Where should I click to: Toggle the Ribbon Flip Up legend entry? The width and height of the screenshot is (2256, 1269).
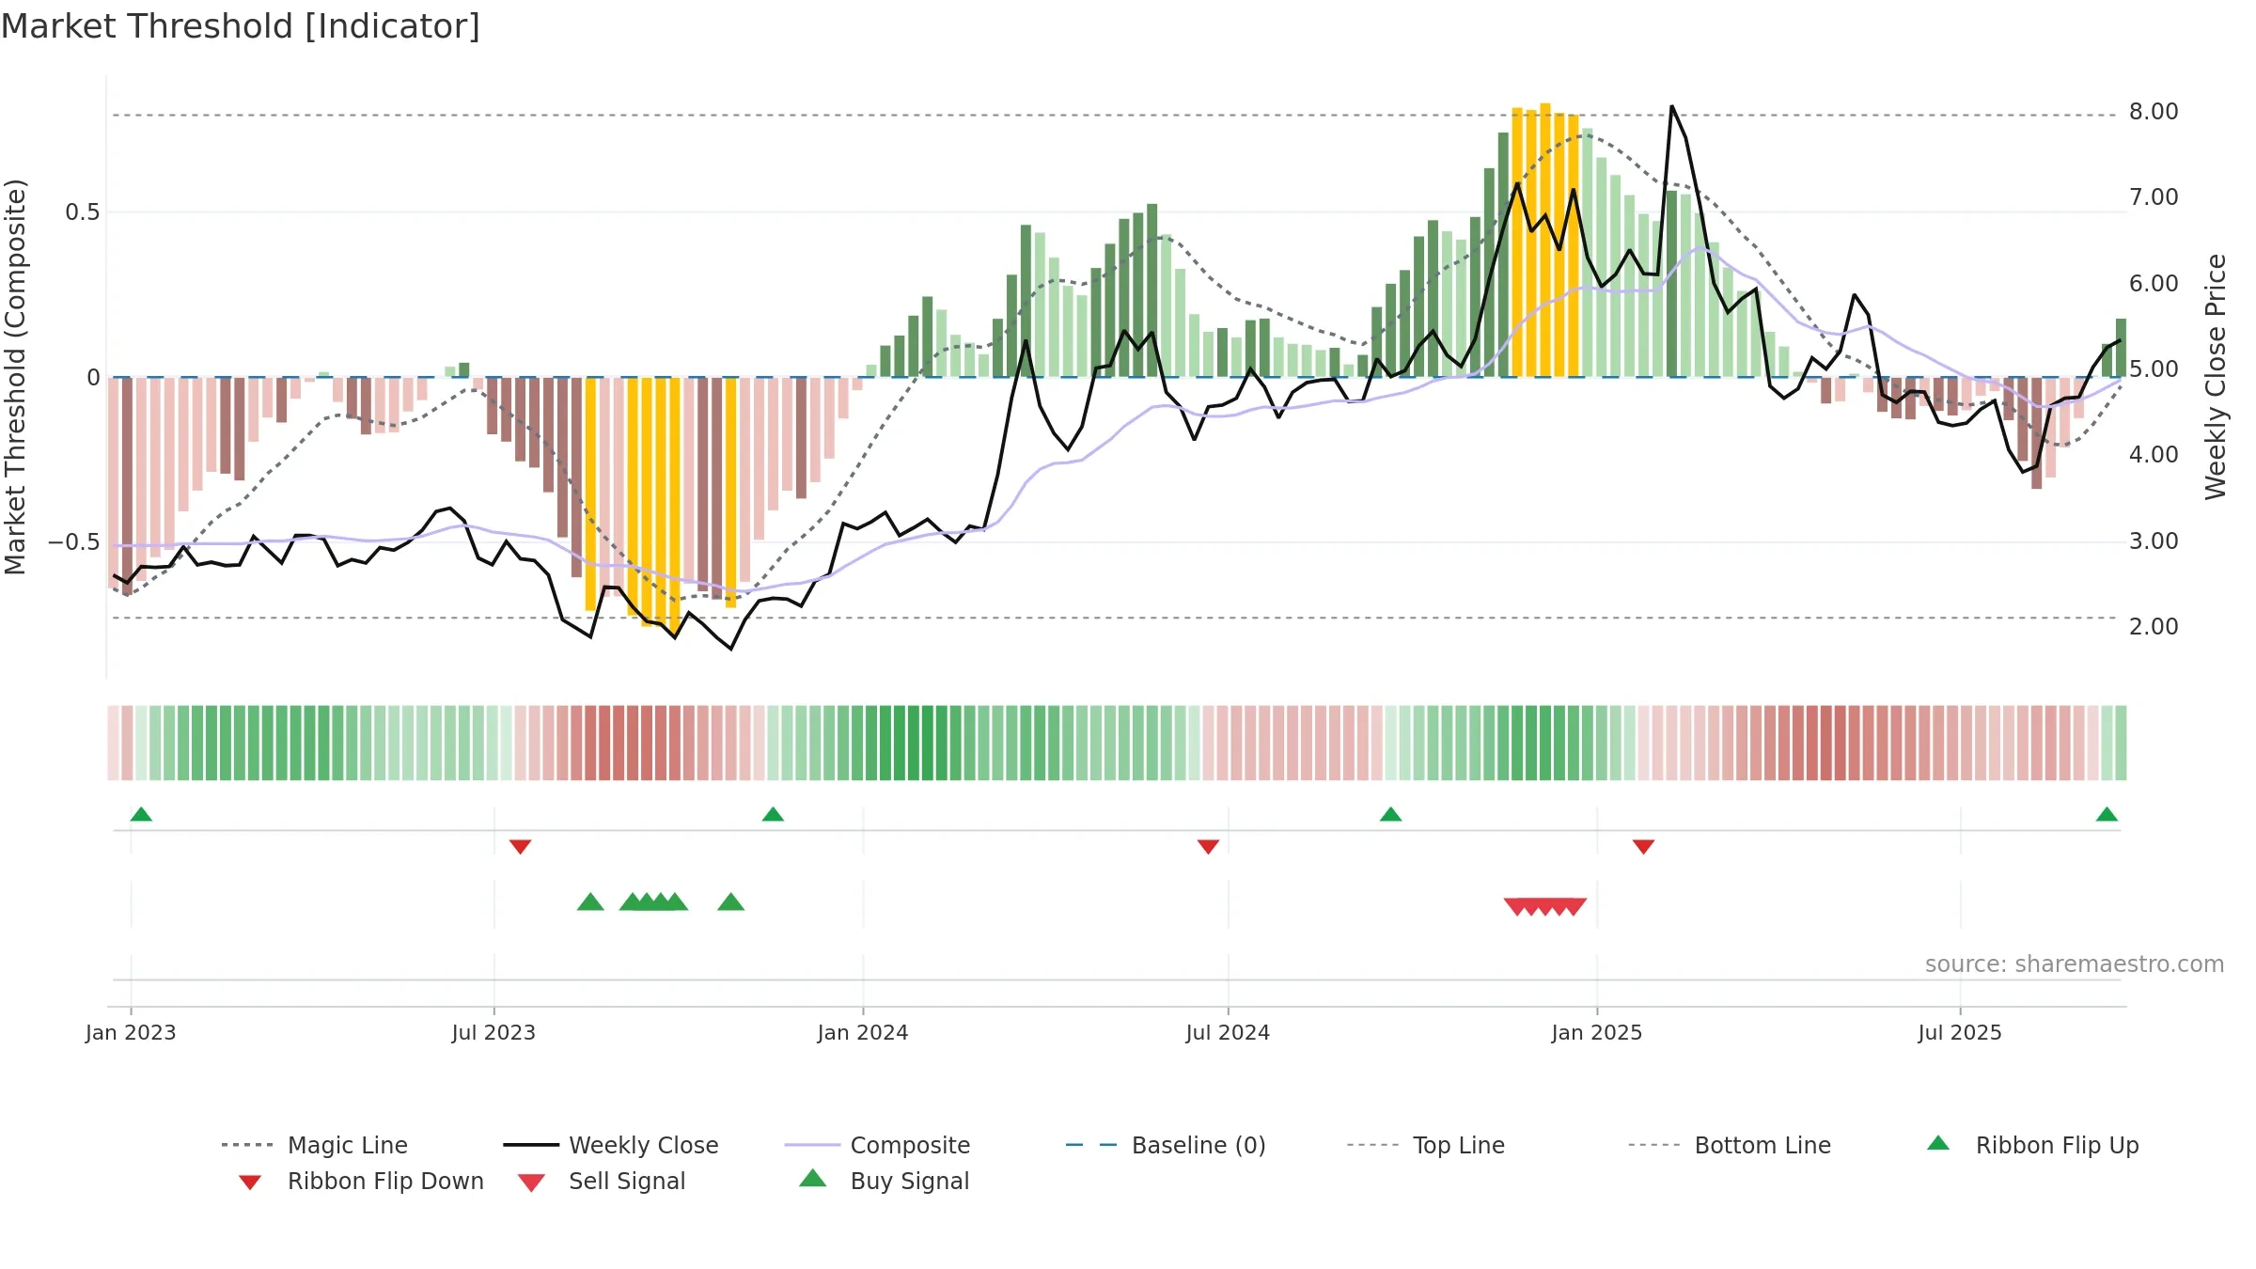click(2033, 1145)
